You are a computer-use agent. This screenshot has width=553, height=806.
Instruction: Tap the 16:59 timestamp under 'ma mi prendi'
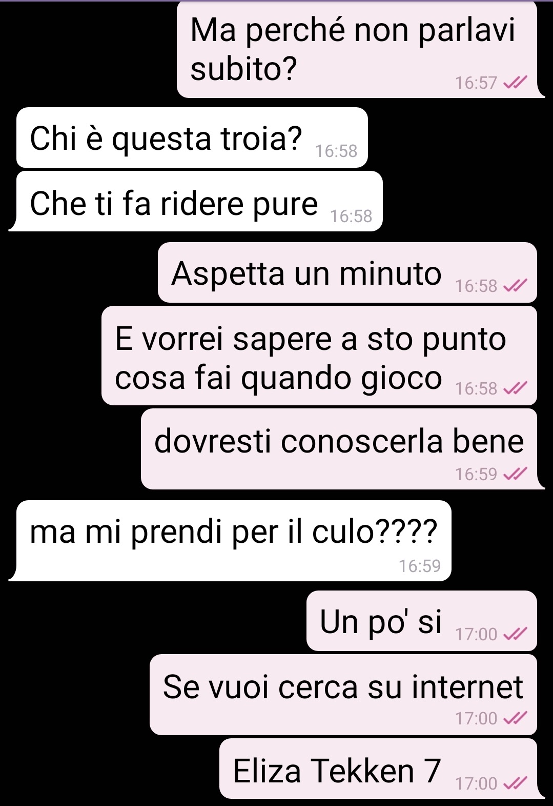click(x=420, y=565)
